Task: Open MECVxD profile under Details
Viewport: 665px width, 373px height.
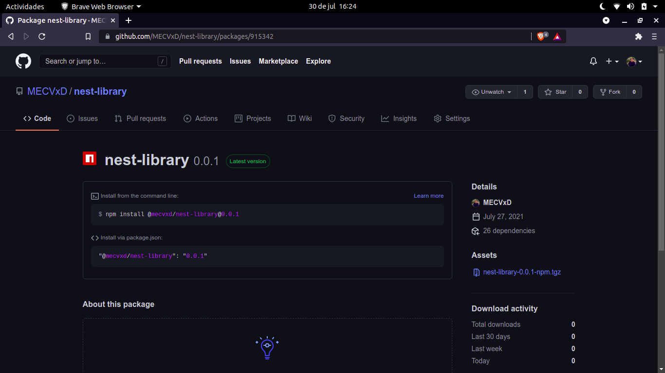Action: (497, 203)
